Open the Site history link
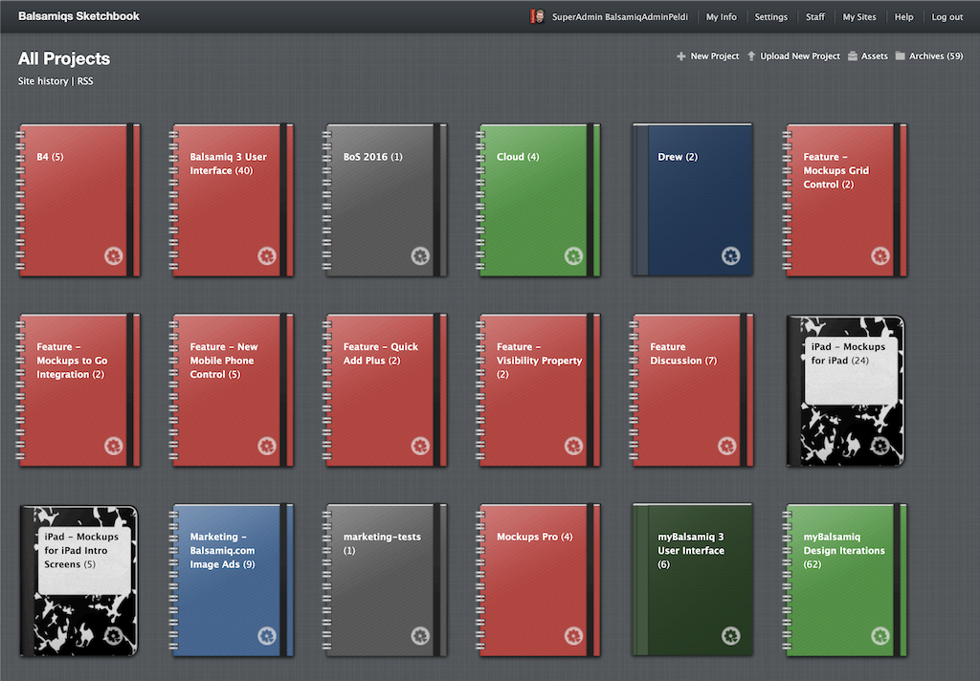 [x=43, y=81]
